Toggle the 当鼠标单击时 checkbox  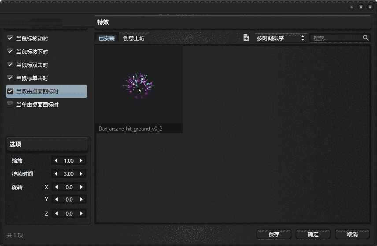[10, 78]
